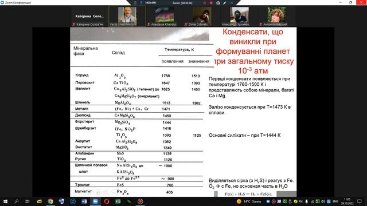Select Anastasia Khandus video thumbnail

165,17
